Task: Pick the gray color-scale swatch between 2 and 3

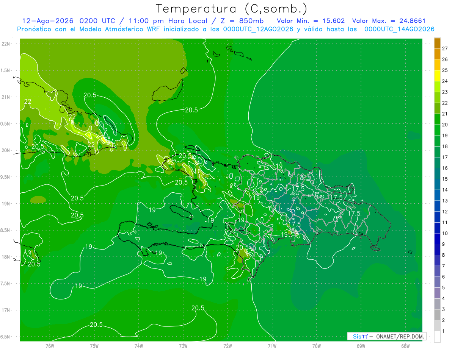Action: pos(437,315)
